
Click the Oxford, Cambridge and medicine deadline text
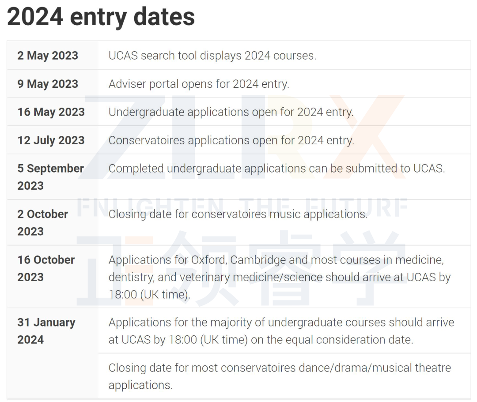pos(279,277)
